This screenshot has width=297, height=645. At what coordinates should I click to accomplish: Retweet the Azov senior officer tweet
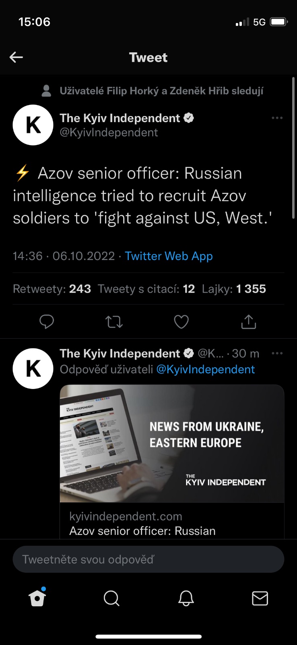click(x=114, y=322)
